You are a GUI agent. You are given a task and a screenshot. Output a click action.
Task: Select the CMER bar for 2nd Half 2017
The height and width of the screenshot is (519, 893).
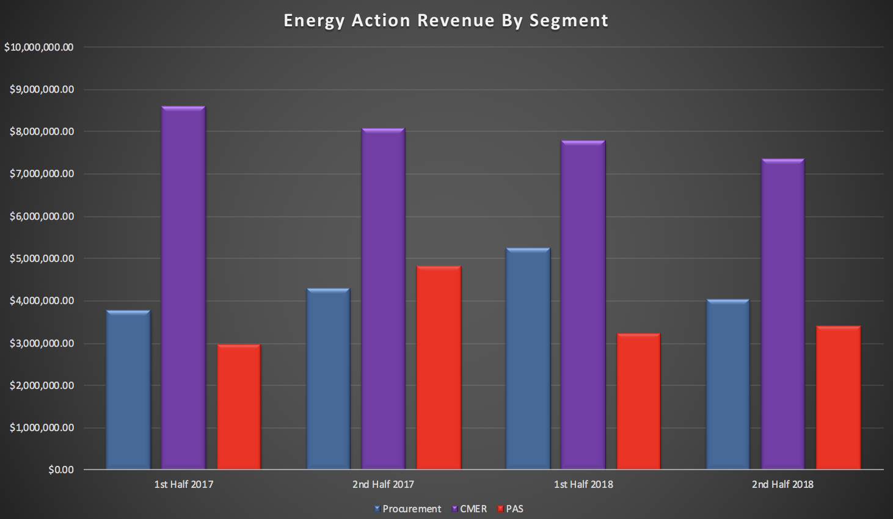tap(383, 299)
